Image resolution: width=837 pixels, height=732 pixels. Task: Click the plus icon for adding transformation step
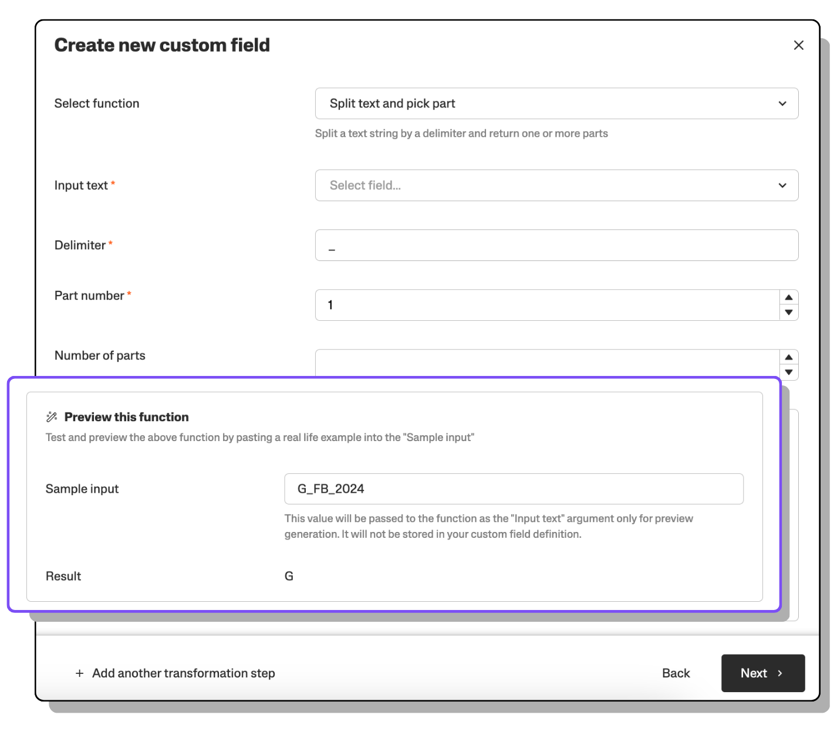(x=79, y=673)
